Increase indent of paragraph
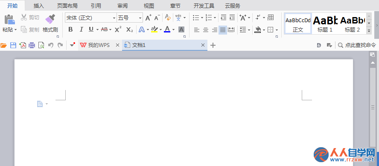Screen dimensions: 379x166 coord(232,17)
